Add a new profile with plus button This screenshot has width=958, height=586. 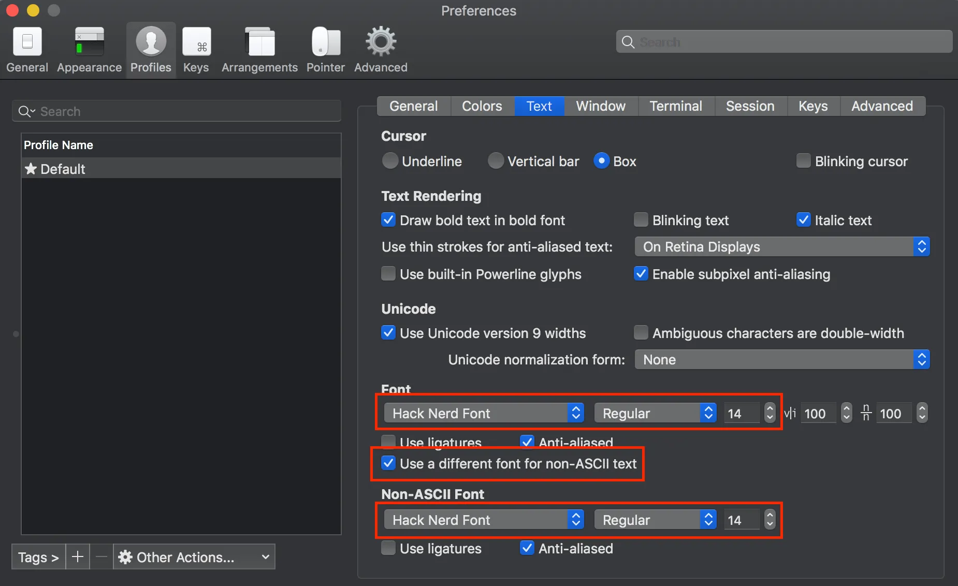(77, 557)
